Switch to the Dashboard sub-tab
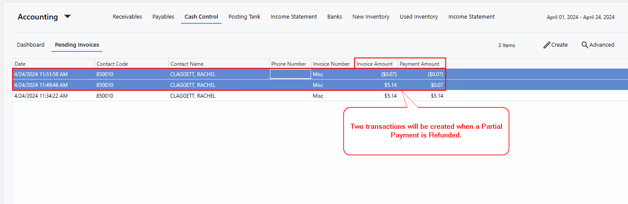 [x=31, y=45]
